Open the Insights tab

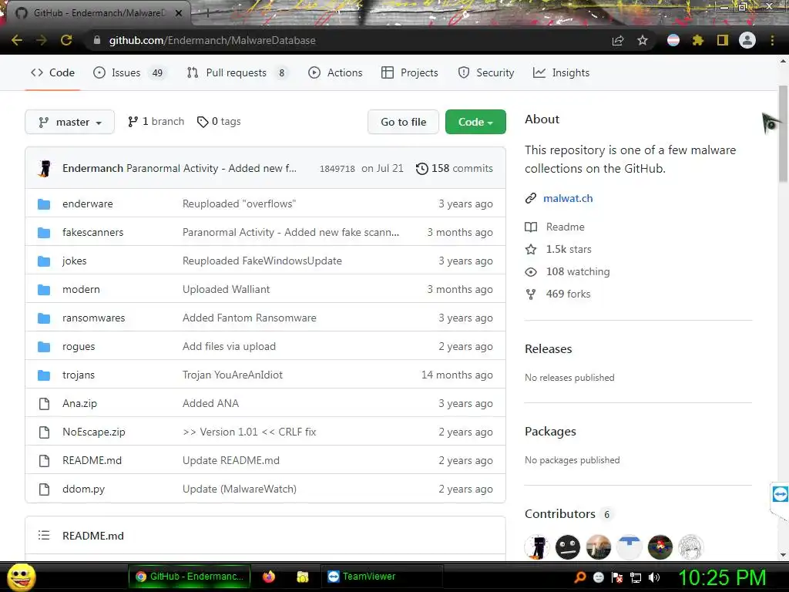point(561,72)
